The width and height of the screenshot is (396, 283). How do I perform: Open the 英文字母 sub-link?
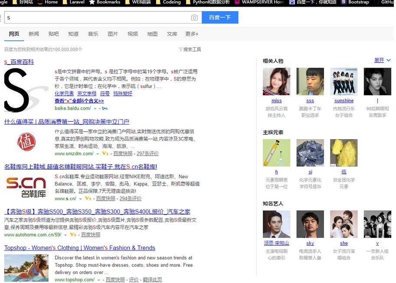87,94
